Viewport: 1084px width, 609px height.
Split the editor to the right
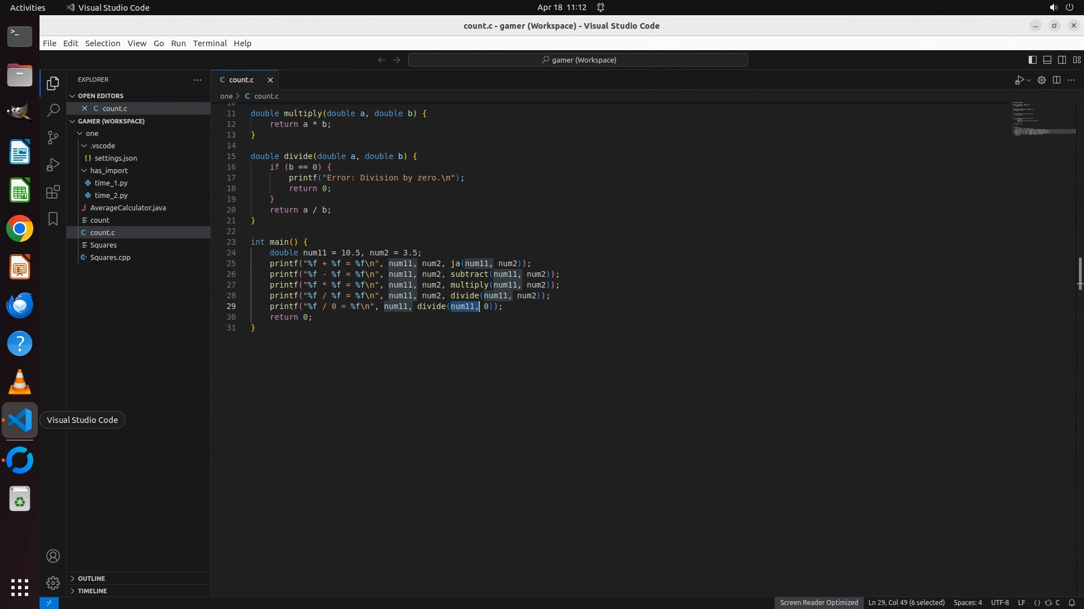(x=1056, y=80)
